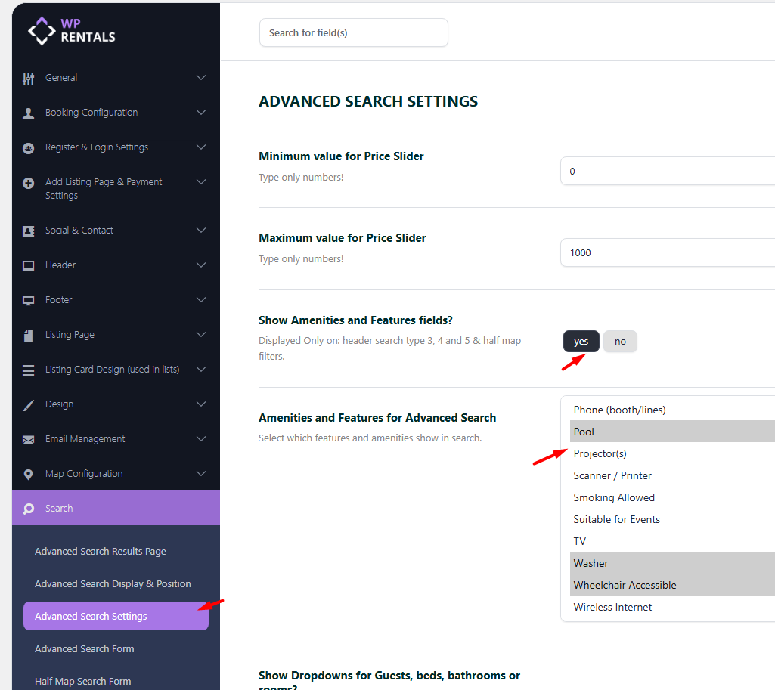Expand the Header menu chevron
Image resolution: width=775 pixels, height=690 pixels.
pos(201,265)
